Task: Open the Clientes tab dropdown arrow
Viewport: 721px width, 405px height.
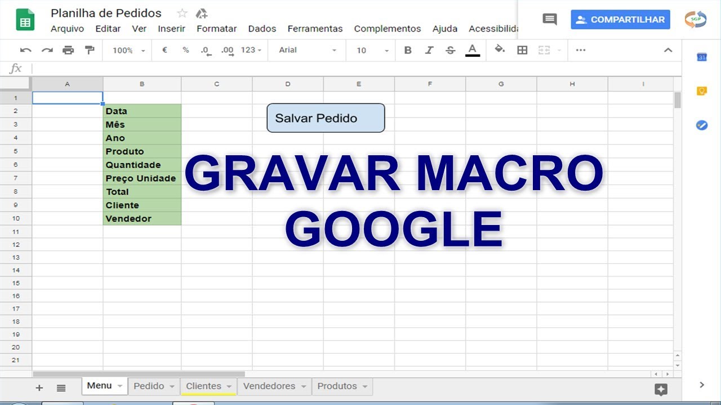Action: (x=229, y=386)
